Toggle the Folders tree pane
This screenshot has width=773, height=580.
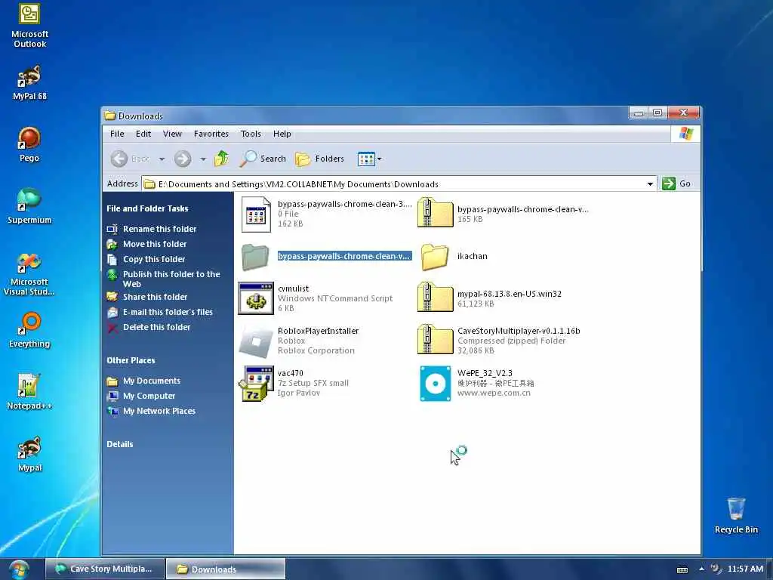point(319,159)
